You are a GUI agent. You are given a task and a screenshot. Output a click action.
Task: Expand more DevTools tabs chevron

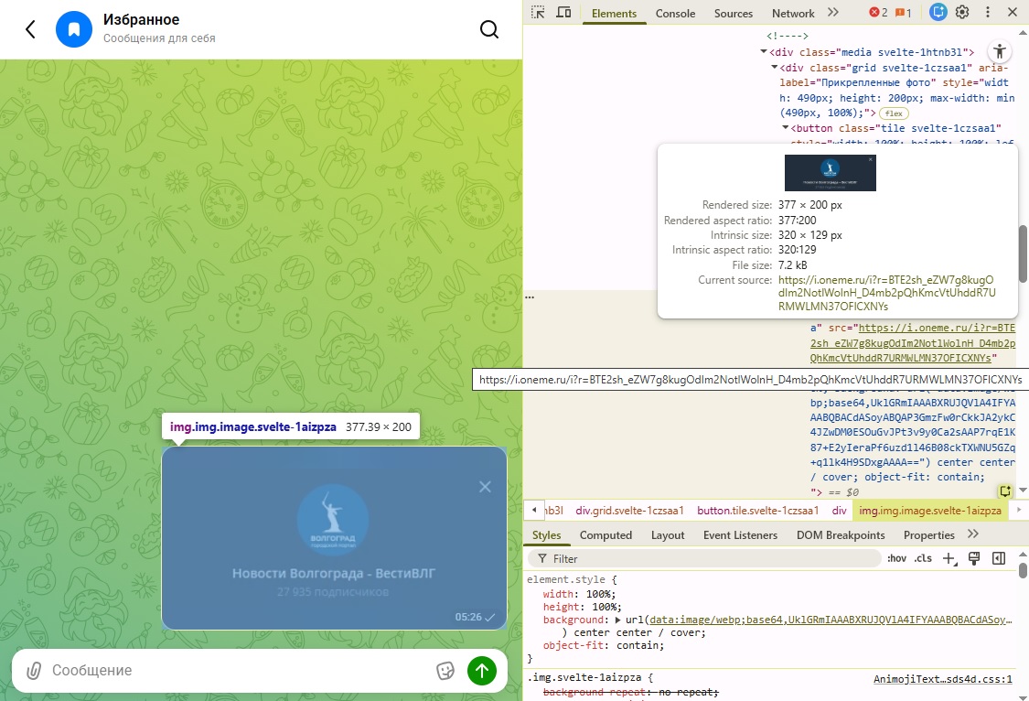tap(832, 13)
